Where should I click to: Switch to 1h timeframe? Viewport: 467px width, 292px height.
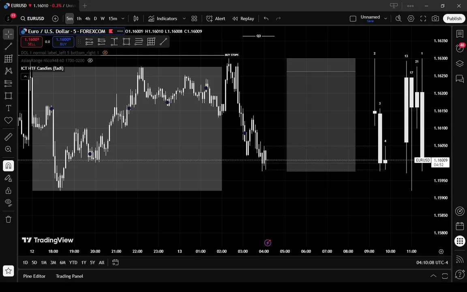tap(79, 19)
